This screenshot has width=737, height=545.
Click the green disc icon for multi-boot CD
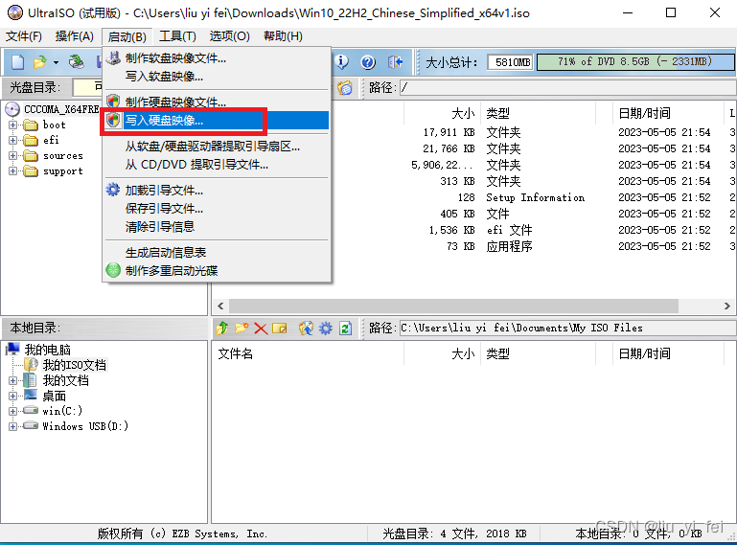(x=113, y=270)
